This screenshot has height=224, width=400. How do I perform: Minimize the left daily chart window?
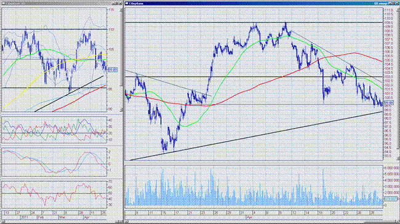pos(114,3)
